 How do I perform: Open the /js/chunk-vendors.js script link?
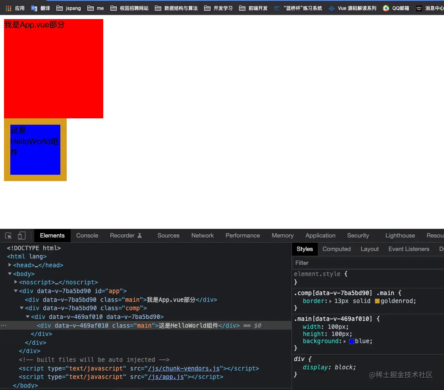(x=184, y=369)
